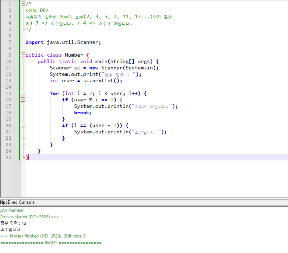Image resolution: width=288 pixels, height=253 pixels.
Task: Click 'main(String[] args)' method signature
Action: click(124, 61)
